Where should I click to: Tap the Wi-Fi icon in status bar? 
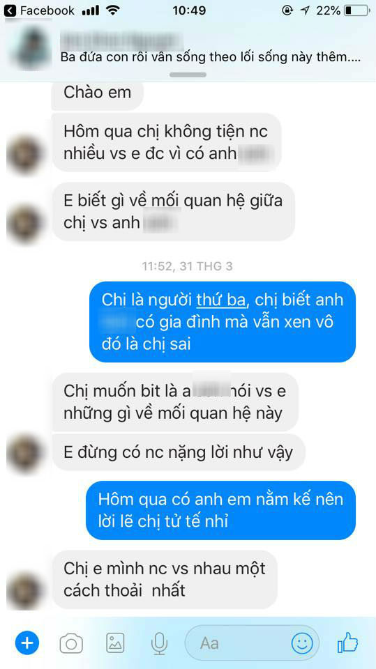(112, 10)
